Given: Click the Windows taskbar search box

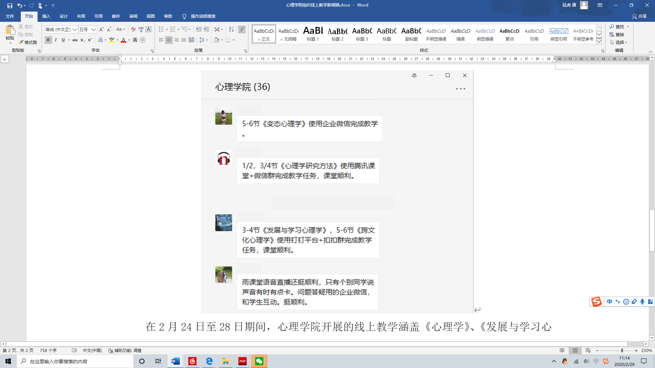Looking at the screenshot, I should pyautogui.click(x=75, y=361).
